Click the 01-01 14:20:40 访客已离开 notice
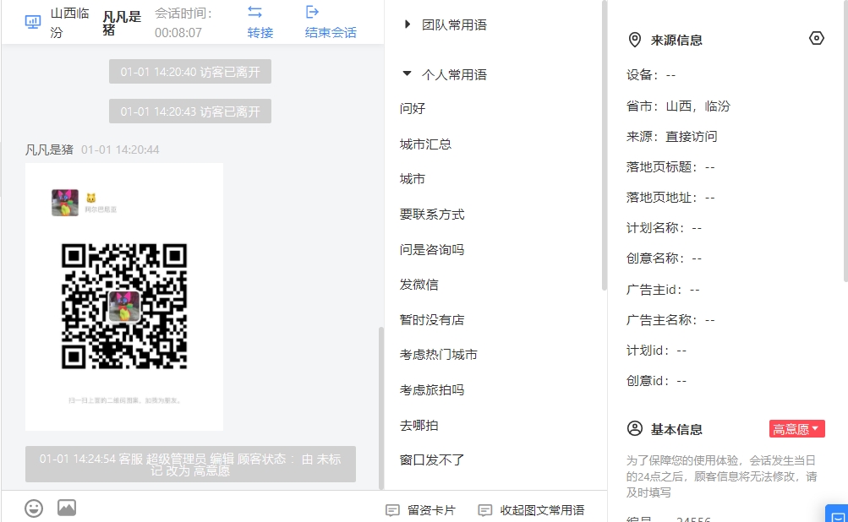848x522 pixels. tap(190, 71)
